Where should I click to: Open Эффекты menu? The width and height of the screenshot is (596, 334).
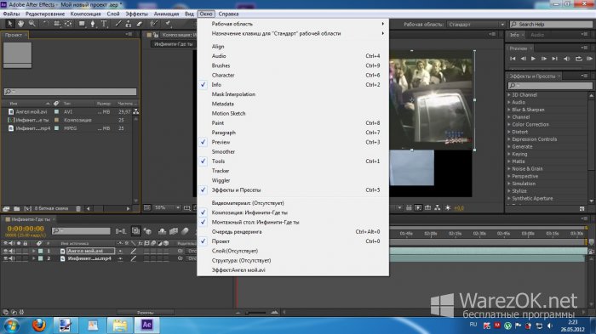pyautogui.click(x=136, y=14)
